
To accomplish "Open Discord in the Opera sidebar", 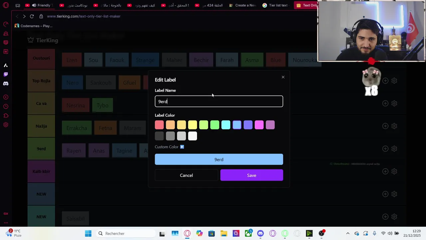I will 6,84.
